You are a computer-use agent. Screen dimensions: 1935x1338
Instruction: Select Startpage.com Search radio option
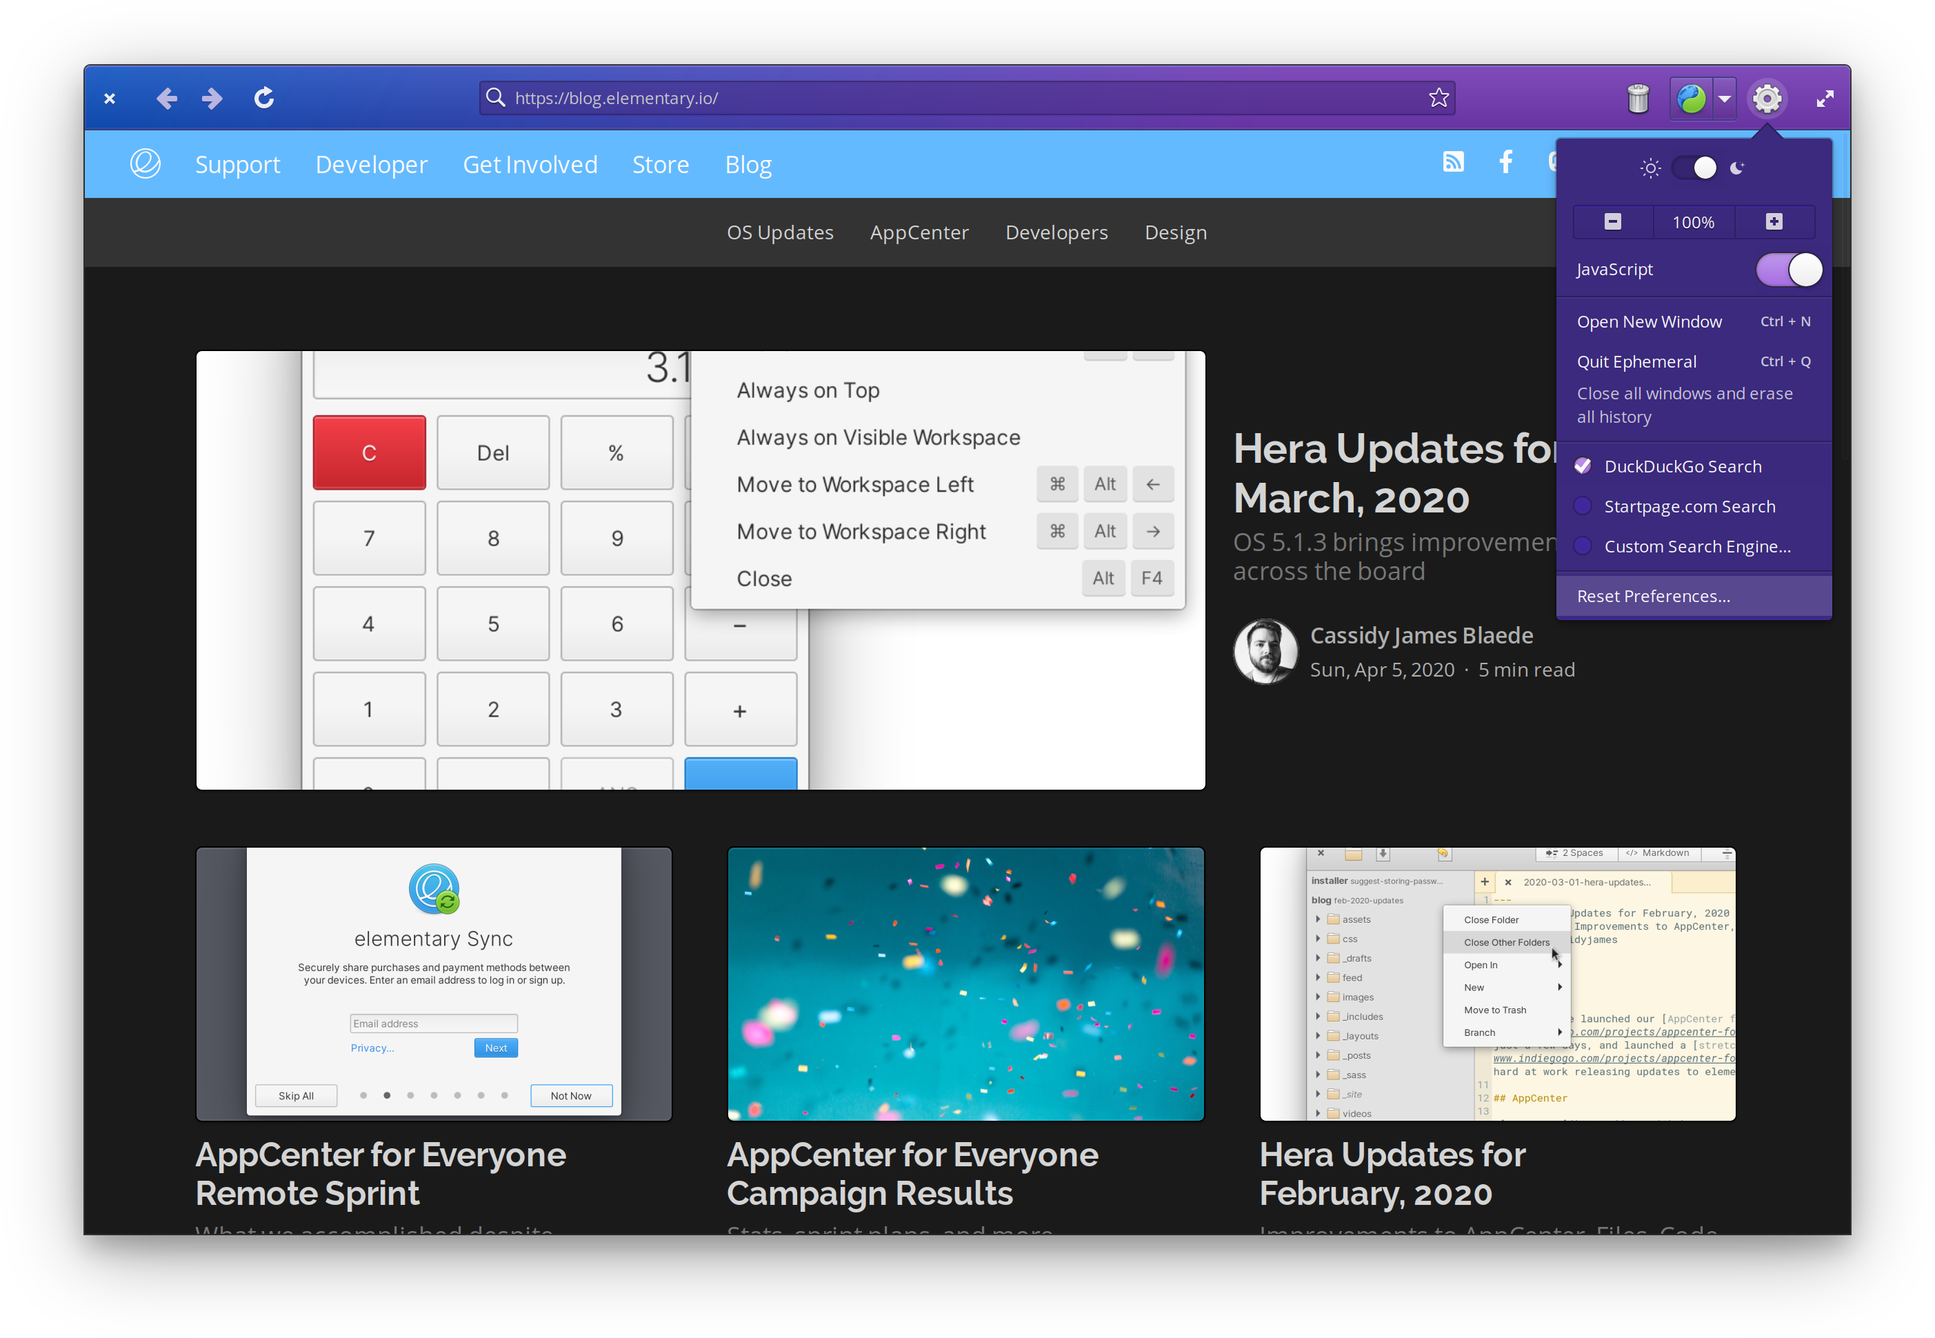(x=1583, y=506)
